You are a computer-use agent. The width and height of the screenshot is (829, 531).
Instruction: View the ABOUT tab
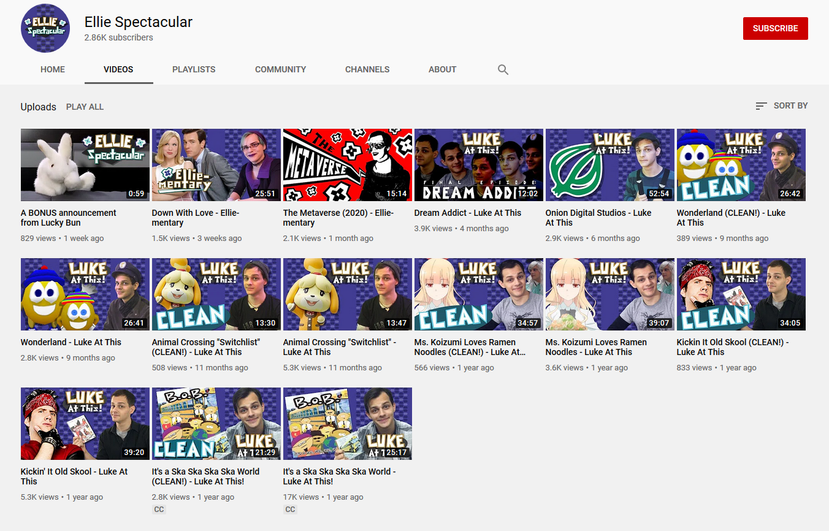click(442, 69)
